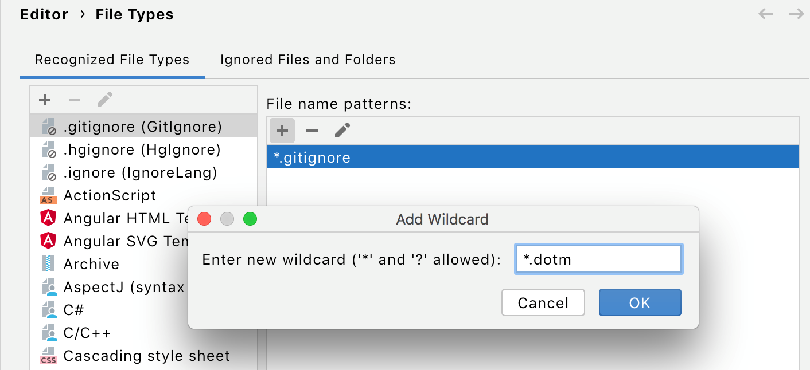
Task: Click the pencil icon to edit a pattern
Action: 342,131
